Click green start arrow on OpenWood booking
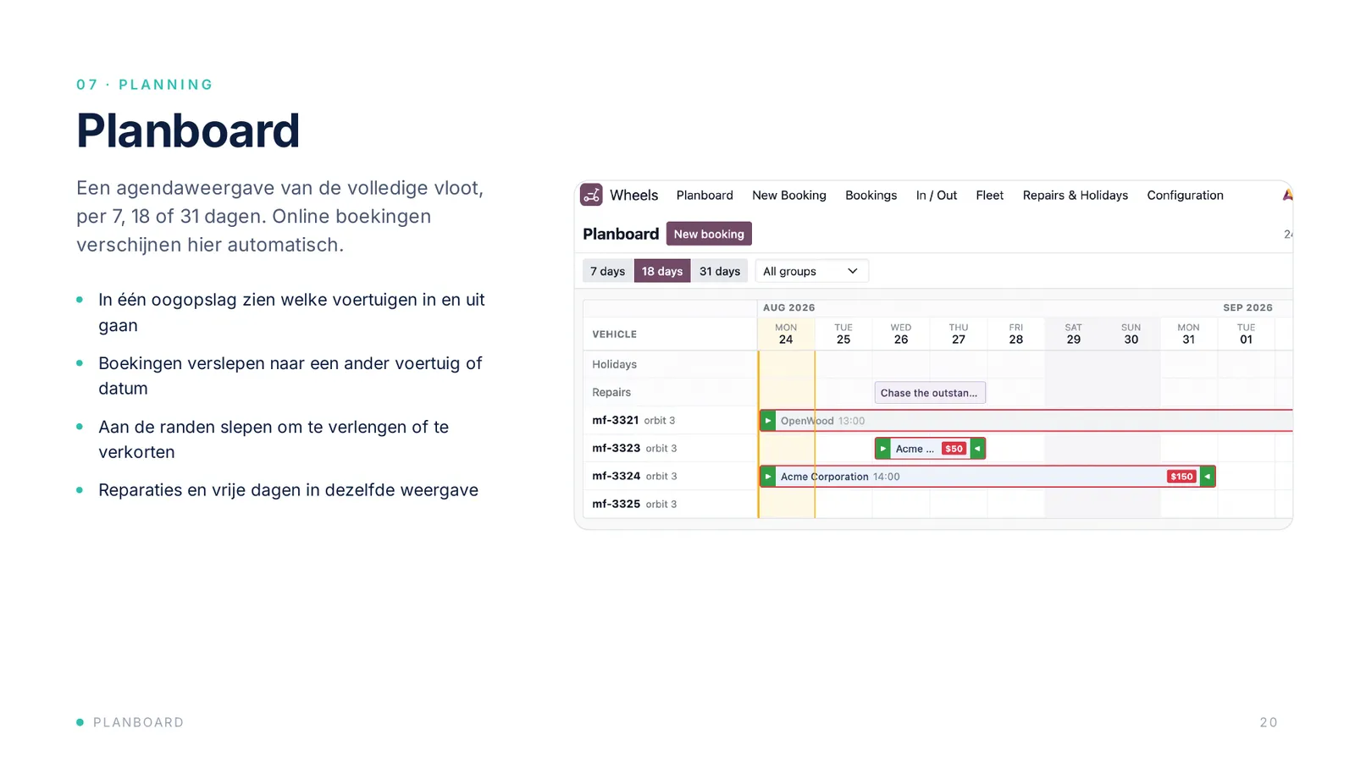1355x762 pixels. [768, 421]
